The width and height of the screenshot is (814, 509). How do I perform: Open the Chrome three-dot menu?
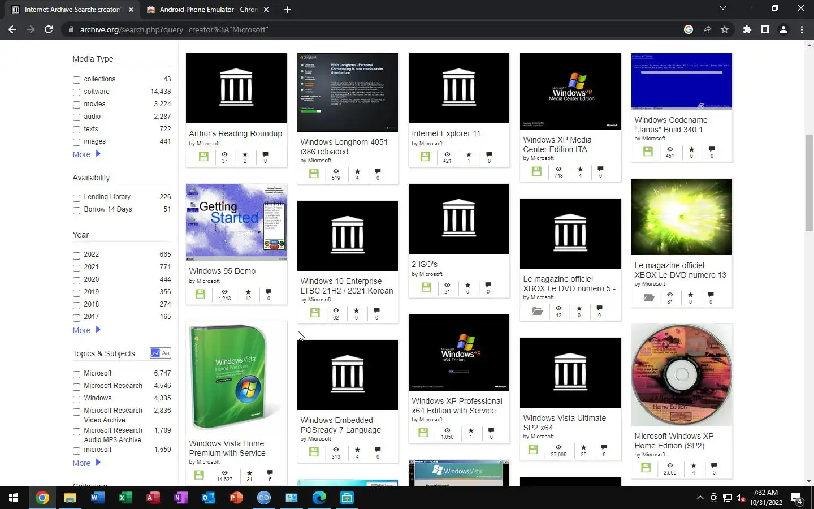[802, 29]
